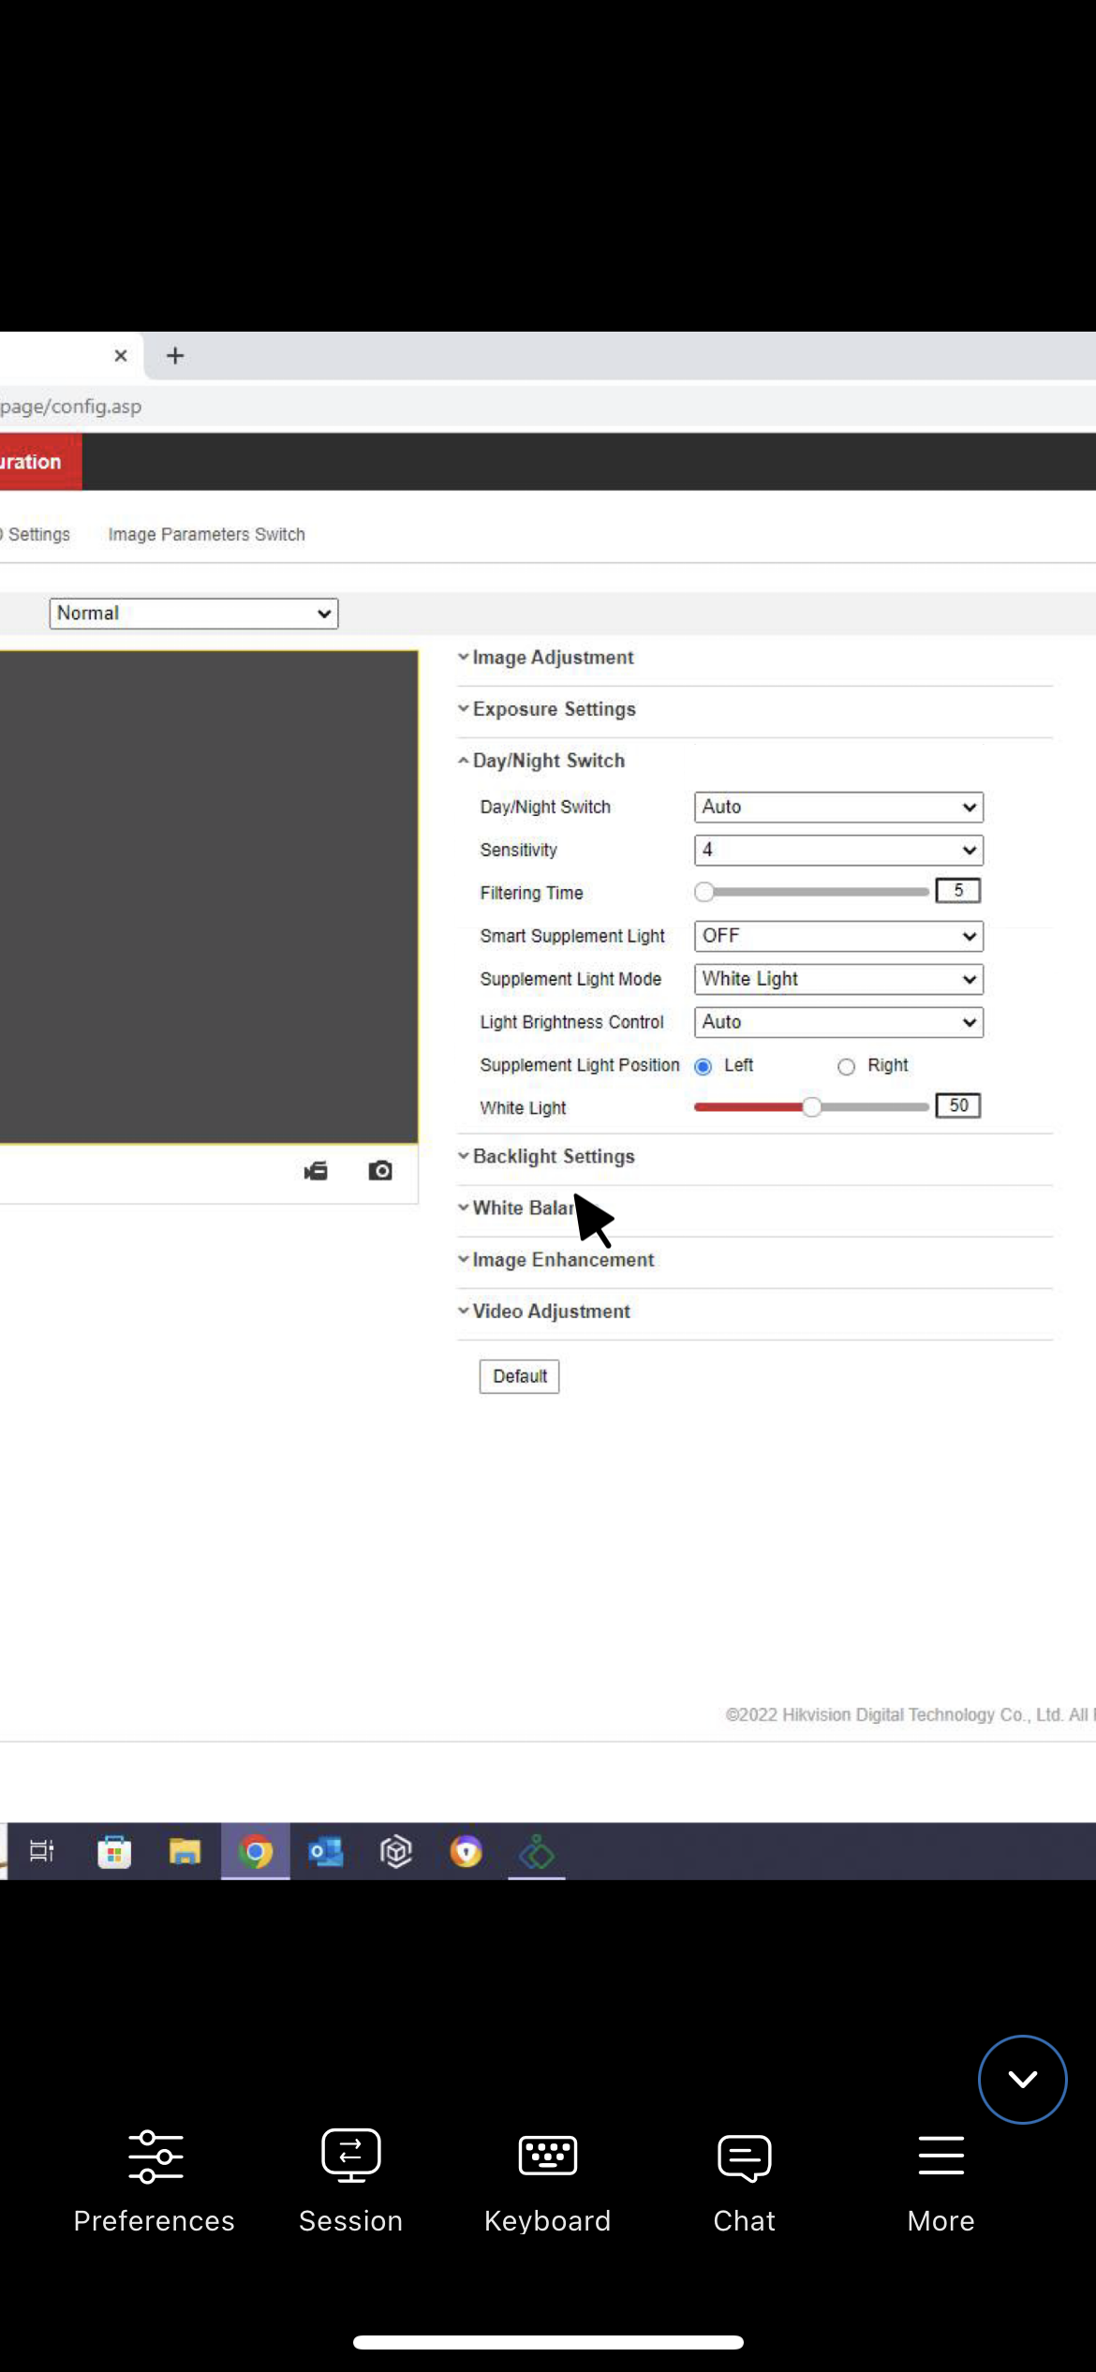The width and height of the screenshot is (1096, 2372).
Task: Expand the Image Enhancement section
Action: (x=562, y=1260)
